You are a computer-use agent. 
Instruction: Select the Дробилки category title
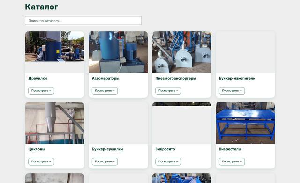point(37,78)
